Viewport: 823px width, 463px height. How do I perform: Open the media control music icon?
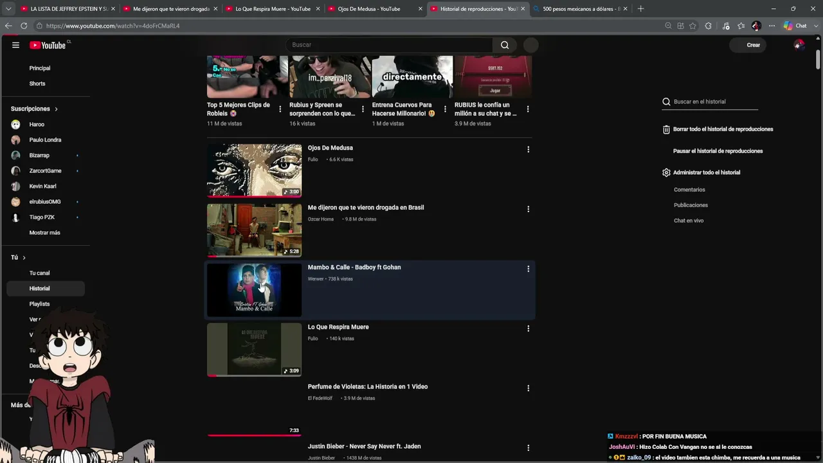[x=726, y=26]
